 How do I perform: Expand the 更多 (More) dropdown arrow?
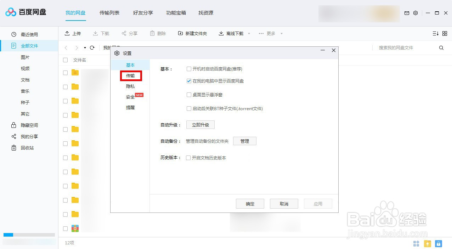coord(281,33)
